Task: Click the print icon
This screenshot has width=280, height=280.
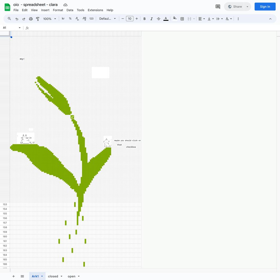Action: point(31,19)
